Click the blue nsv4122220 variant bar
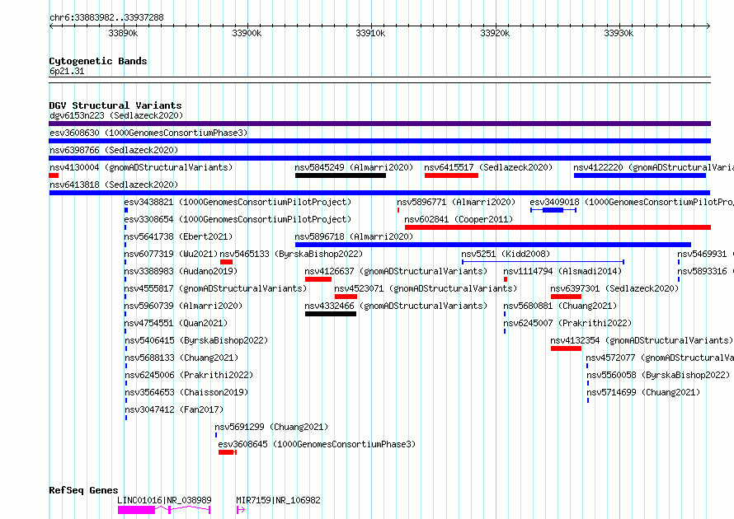734x519 pixels. click(640, 175)
